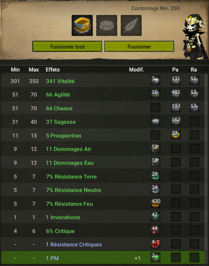Use the Résistance Feu rune with count 430
This screenshot has width=209, height=266.
155,203
